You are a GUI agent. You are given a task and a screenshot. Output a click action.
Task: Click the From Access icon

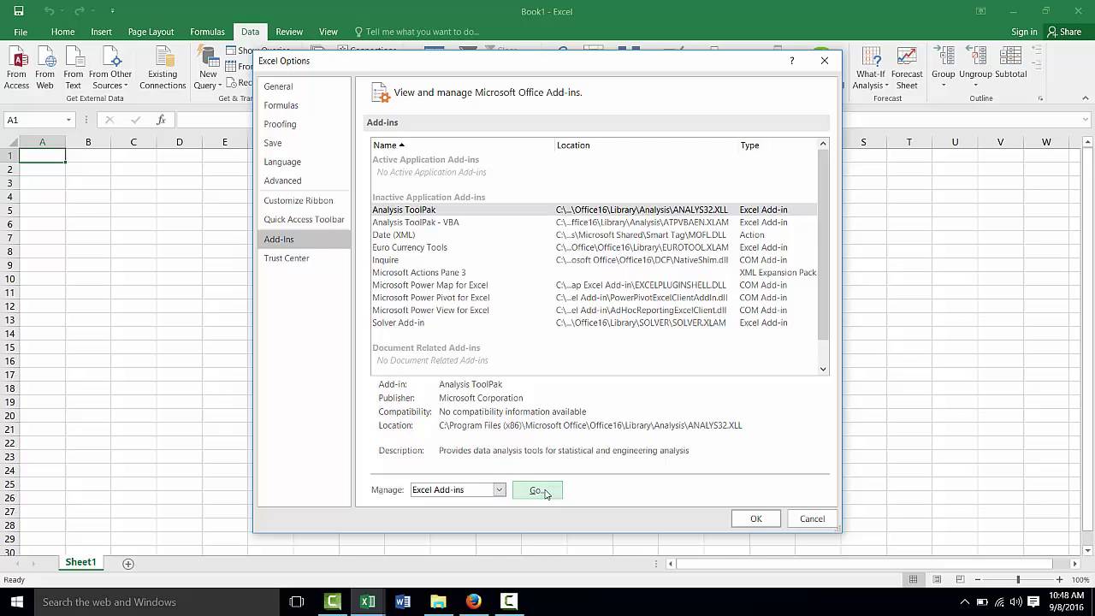pos(16,68)
